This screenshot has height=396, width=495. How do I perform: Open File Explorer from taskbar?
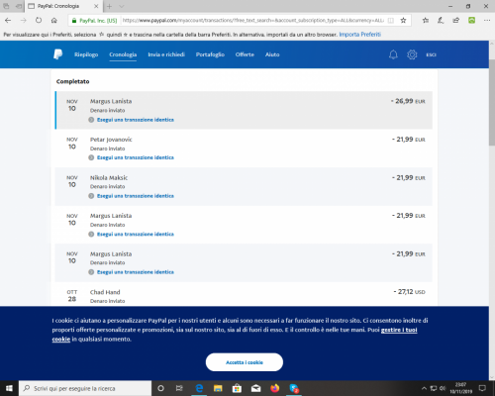pyautogui.click(x=218, y=388)
